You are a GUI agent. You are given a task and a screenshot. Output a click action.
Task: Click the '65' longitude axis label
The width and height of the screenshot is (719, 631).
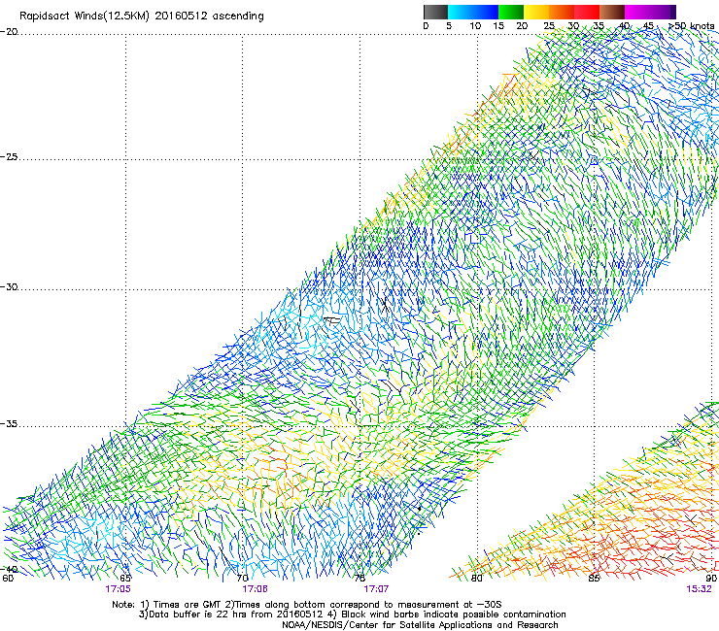tap(125, 579)
